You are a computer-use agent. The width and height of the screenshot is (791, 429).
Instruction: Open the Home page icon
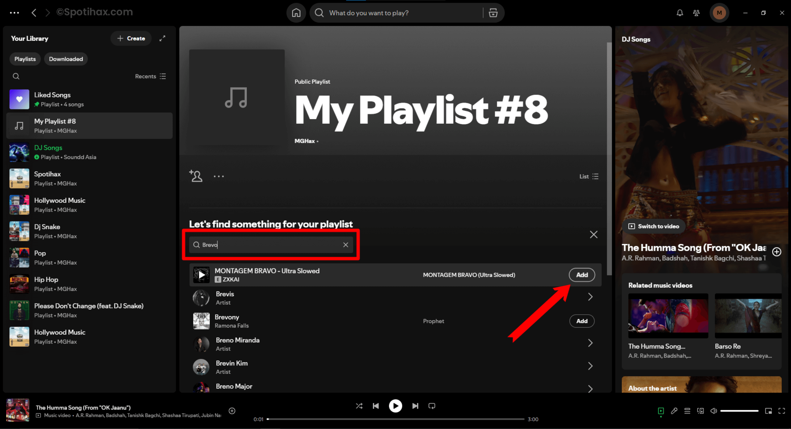pos(296,13)
